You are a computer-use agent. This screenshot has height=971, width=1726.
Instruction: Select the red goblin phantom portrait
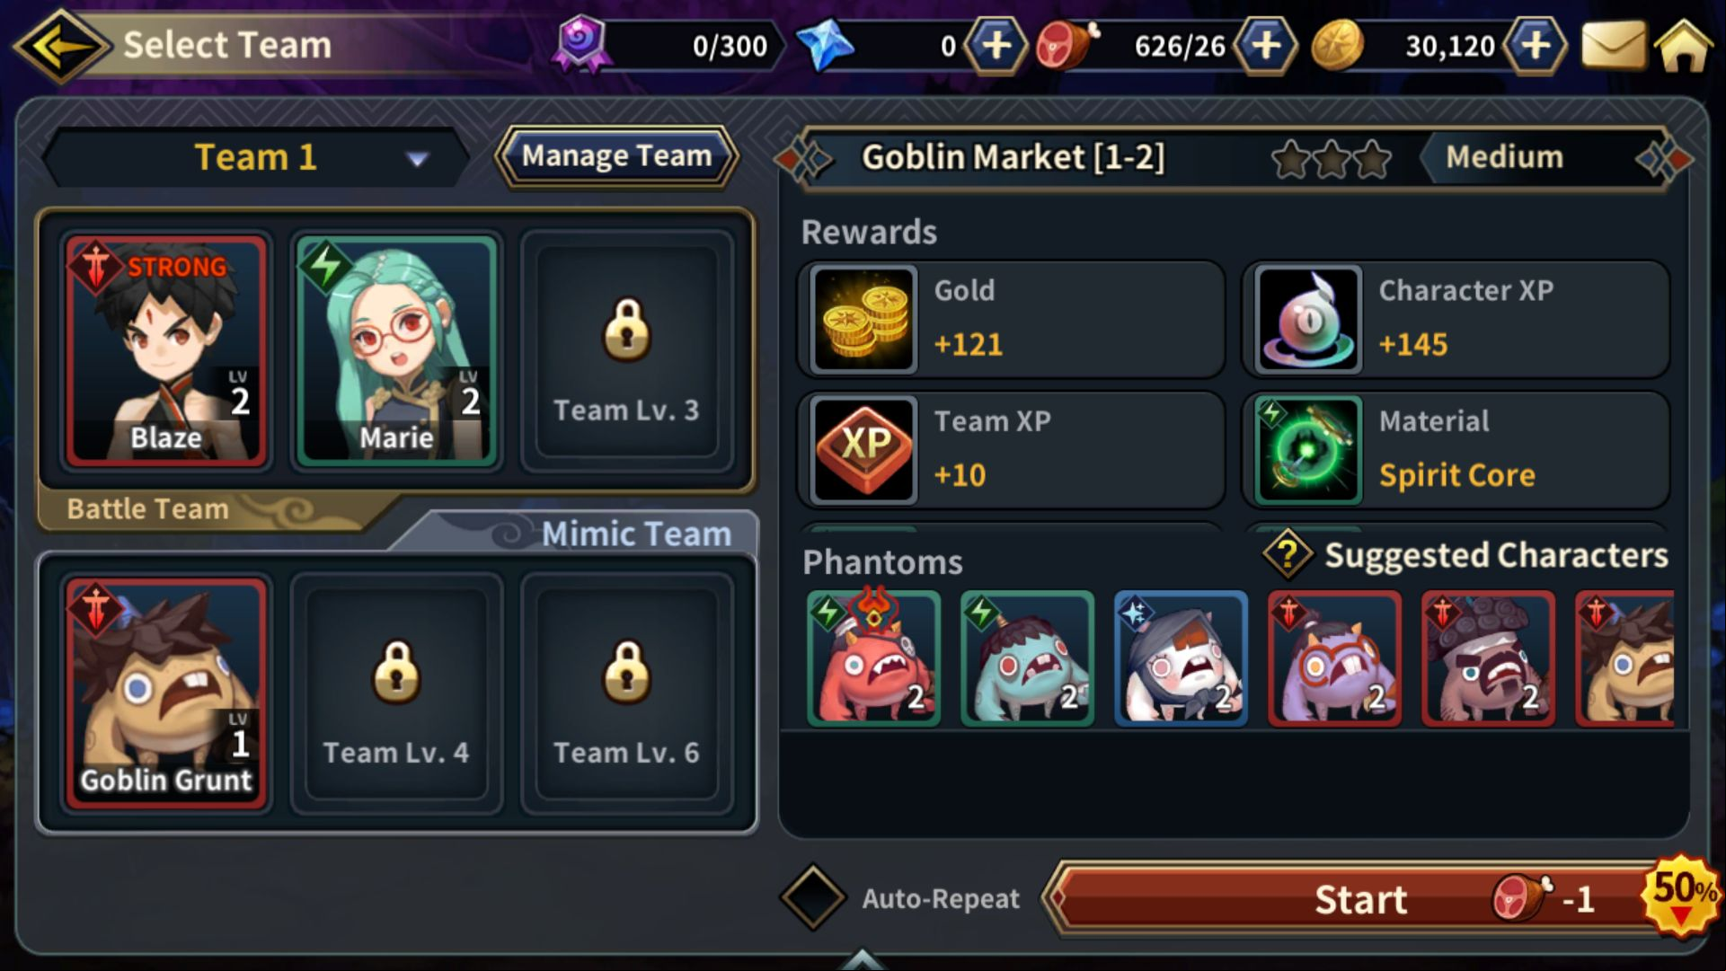pyautogui.click(x=873, y=658)
